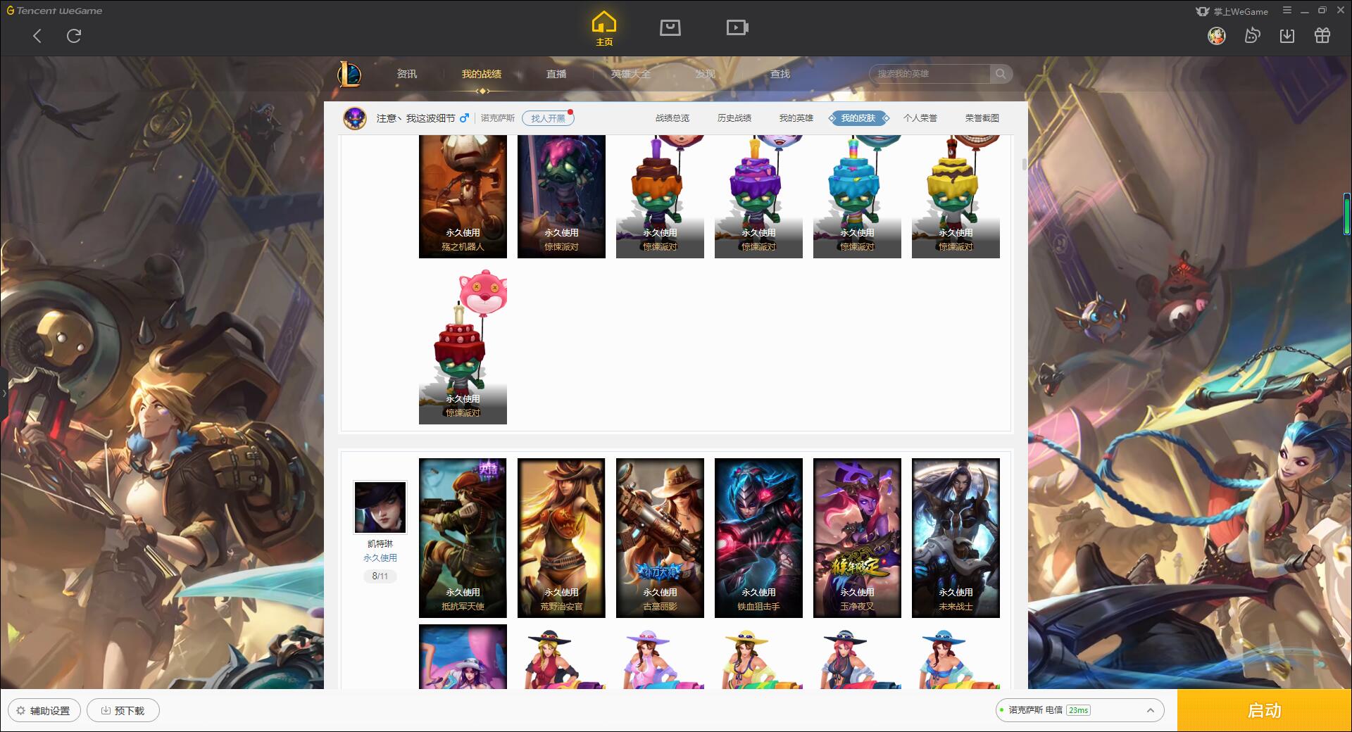This screenshot has height=732, width=1352.
Task: Open the 诺克萨斯 电信 server dropdown
Action: 1079,710
